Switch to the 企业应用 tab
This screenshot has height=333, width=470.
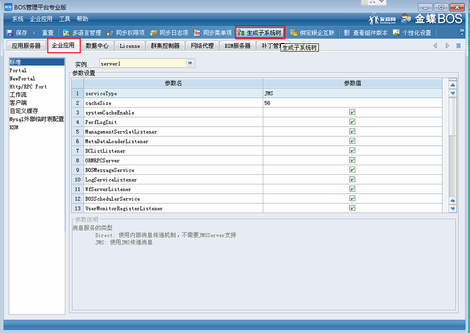point(63,45)
